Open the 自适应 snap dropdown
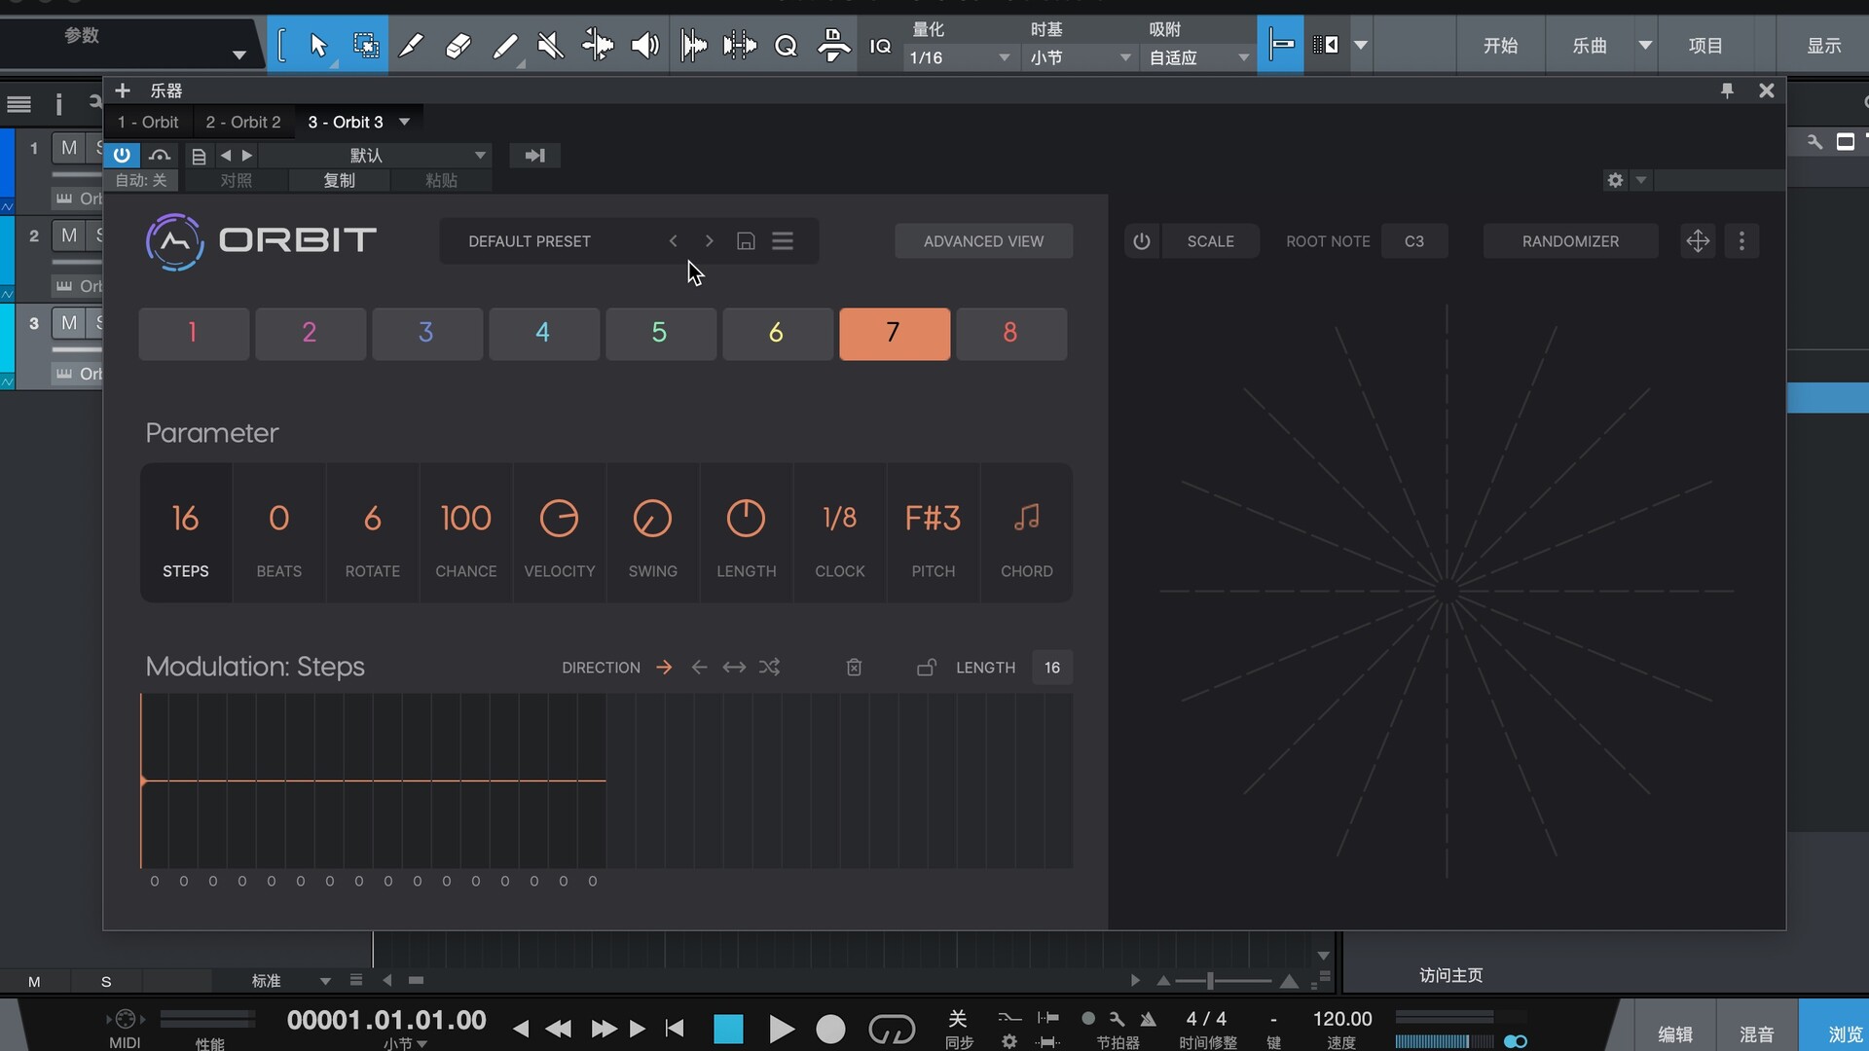The height and width of the screenshot is (1051, 1869). pyautogui.click(x=1199, y=58)
